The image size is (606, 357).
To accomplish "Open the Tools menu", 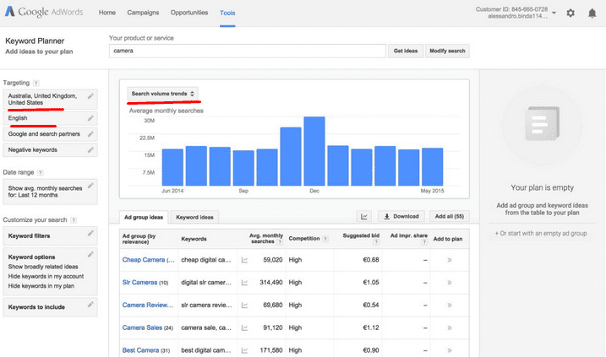I will [227, 14].
